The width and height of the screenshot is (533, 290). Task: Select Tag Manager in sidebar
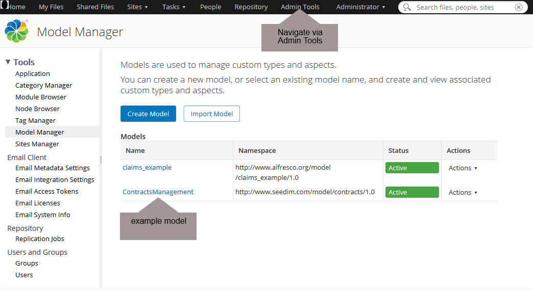pos(35,120)
